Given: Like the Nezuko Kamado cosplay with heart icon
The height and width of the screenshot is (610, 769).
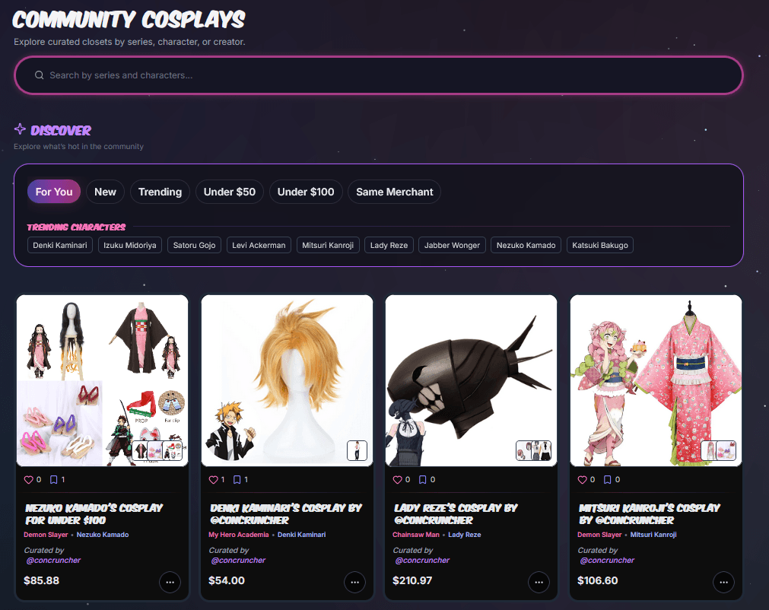Looking at the screenshot, I should click(29, 480).
